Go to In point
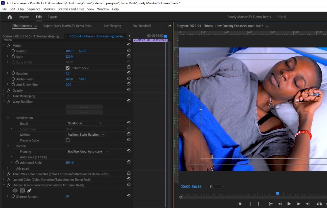 point(271,204)
